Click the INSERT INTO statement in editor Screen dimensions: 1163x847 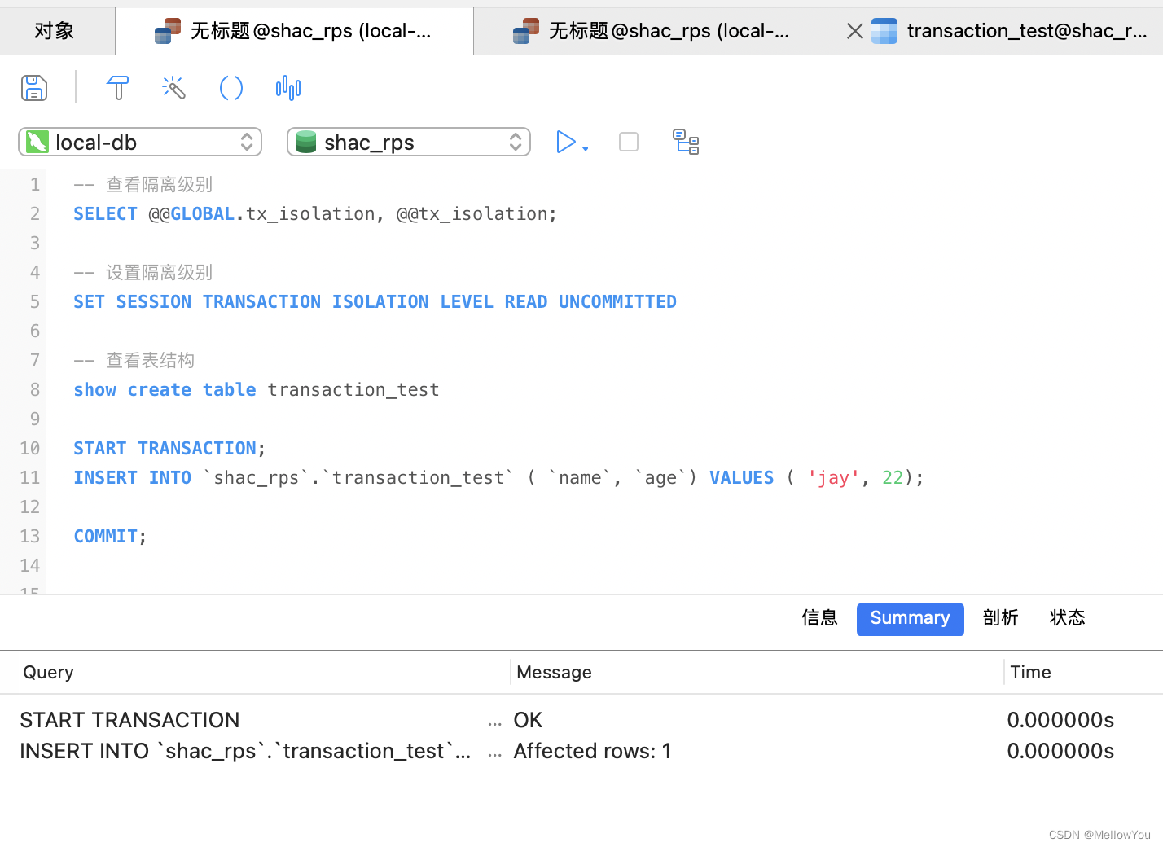(x=498, y=478)
